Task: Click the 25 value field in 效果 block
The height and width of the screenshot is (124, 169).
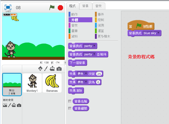Action: 99,74
